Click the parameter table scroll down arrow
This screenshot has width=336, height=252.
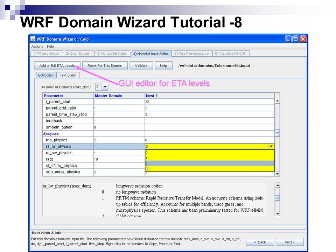[277, 174]
